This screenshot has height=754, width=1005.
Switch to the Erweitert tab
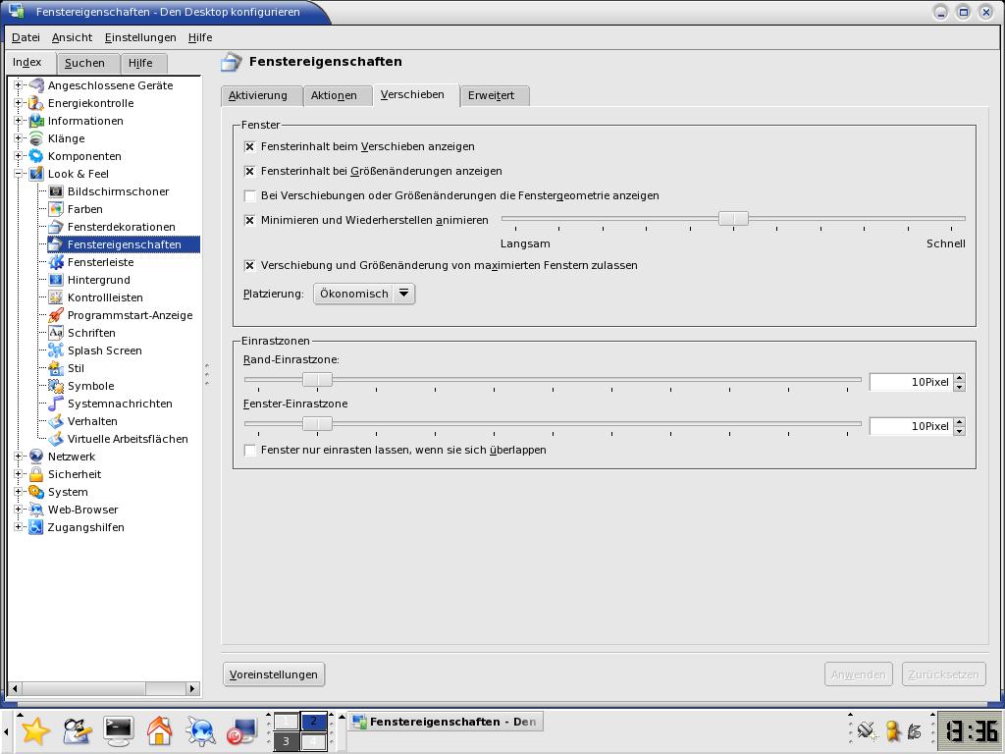(x=495, y=95)
